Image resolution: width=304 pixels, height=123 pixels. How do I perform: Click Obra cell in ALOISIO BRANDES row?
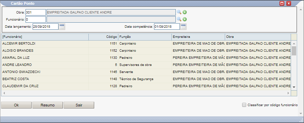coord(258,51)
